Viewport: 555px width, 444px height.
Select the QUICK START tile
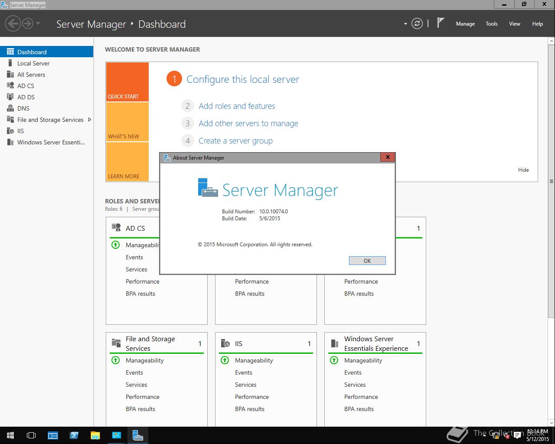[127, 82]
